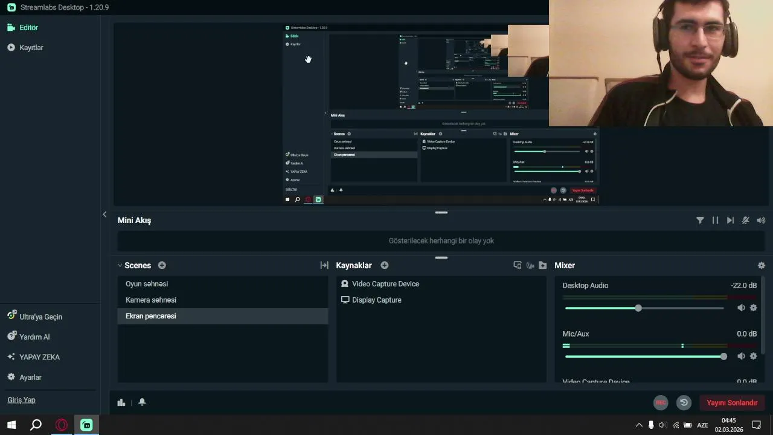Open the performance stats bar-chart icon
The image size is (773, 435).
click(121, 402)
